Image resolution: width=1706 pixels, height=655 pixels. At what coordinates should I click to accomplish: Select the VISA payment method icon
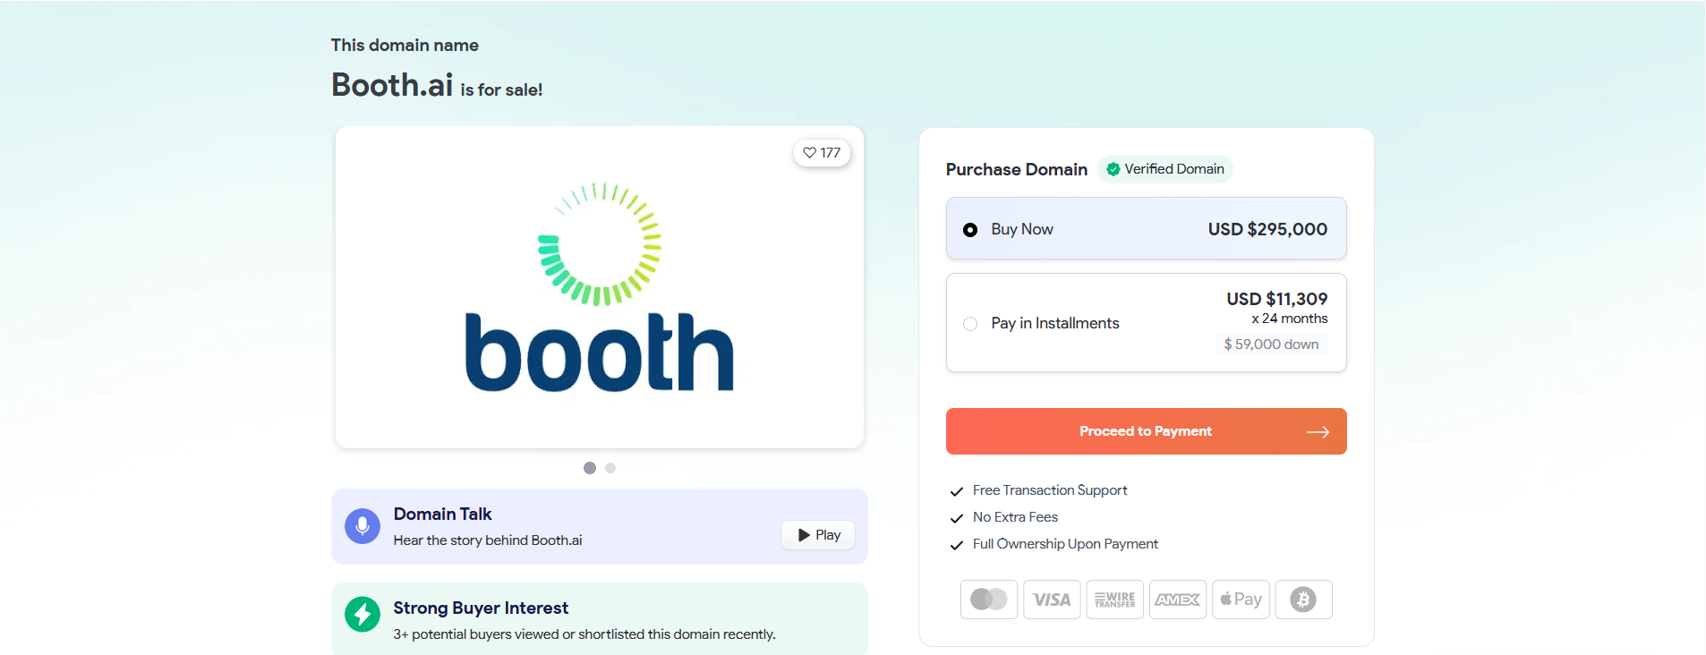[x=1051, y=600]
